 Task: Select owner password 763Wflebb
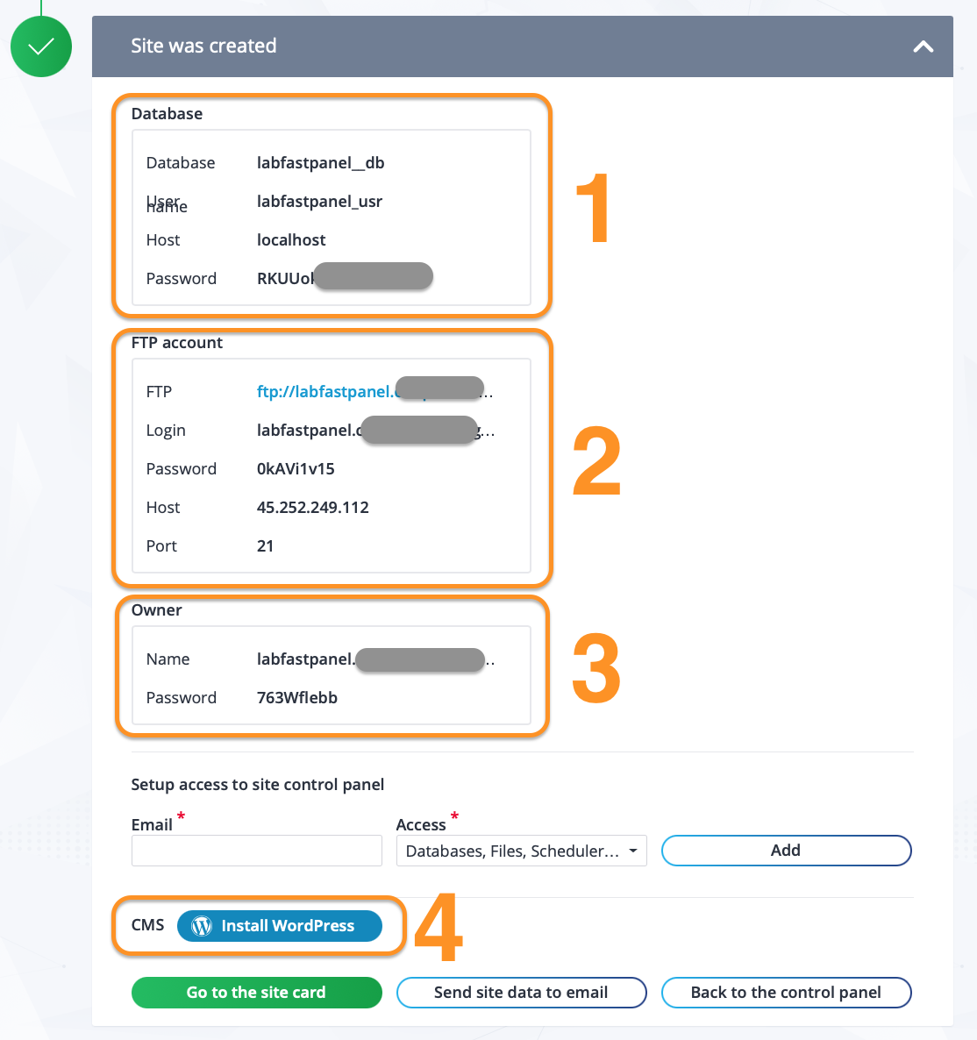[297, 698]
